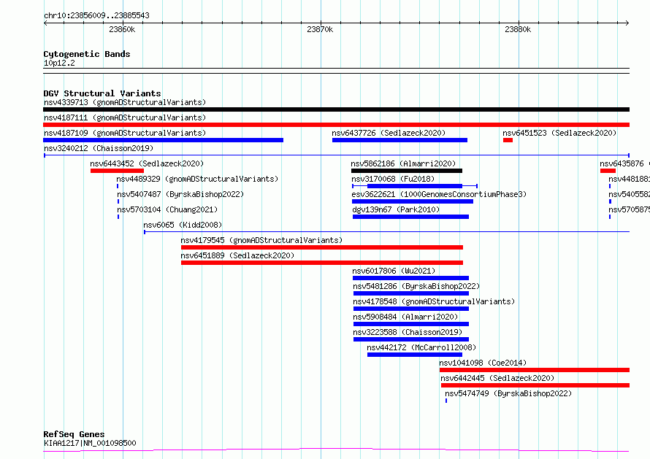Click nsv4178548 gnomADStructuralVariants label

[434, 301]
